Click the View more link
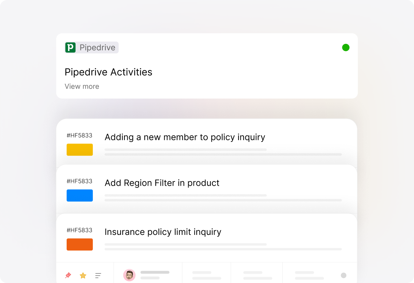The width and height of the screenshot is (414, 283). click(x=82, y=86)
